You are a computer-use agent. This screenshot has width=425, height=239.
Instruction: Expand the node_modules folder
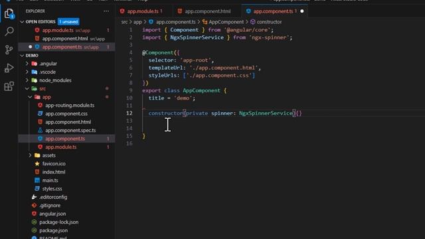(27, 80)
